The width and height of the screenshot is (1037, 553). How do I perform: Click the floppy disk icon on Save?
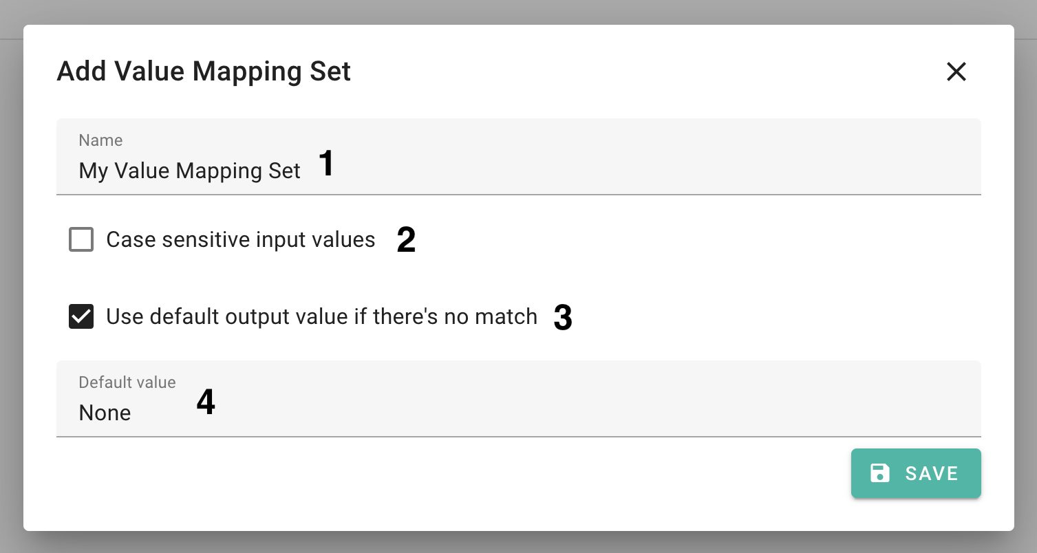point(880,473)
